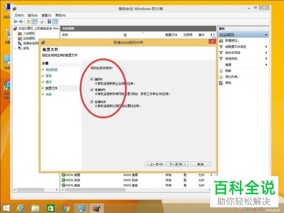This screenshot has height=213, width=284.
Task: Select the "MSN 美食" rule row
Action: pos(136,185)
